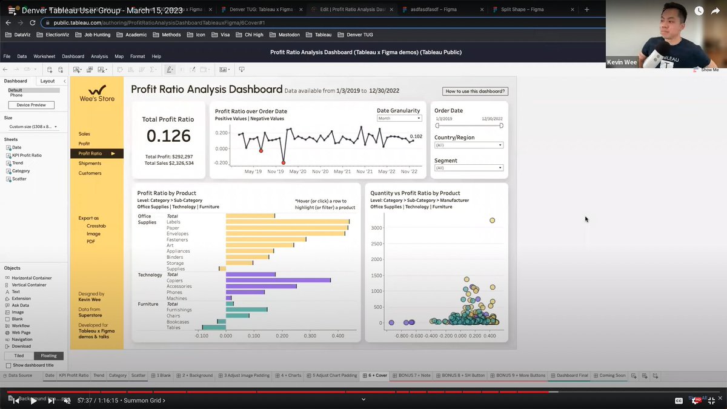Open the Dashboard Final sheet tab
The width and height of the screenshot is (727, 409).
tap(569, 376)
